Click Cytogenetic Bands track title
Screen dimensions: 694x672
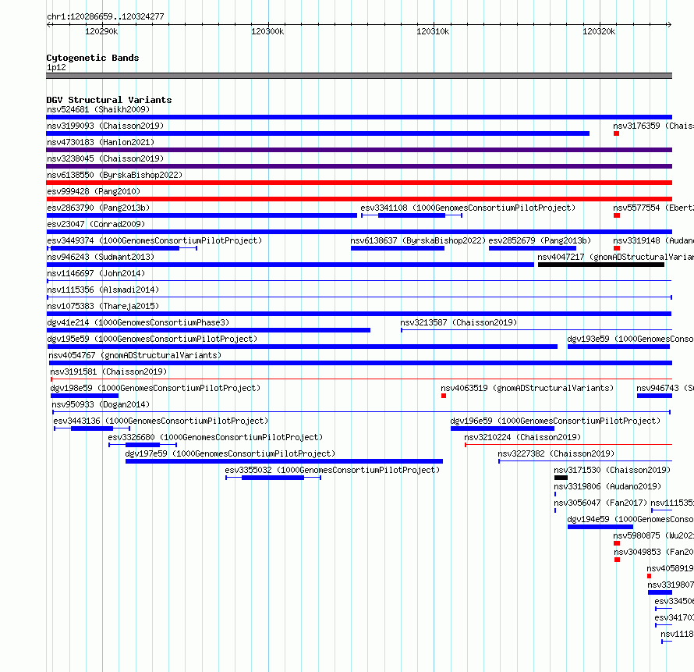(x=93, y=58)
